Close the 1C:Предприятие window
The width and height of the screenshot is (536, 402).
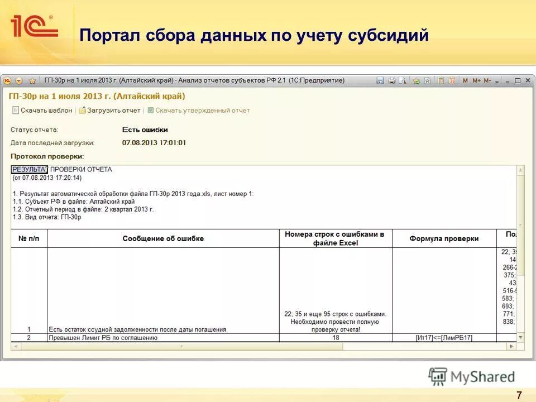[x=528, y=80]
